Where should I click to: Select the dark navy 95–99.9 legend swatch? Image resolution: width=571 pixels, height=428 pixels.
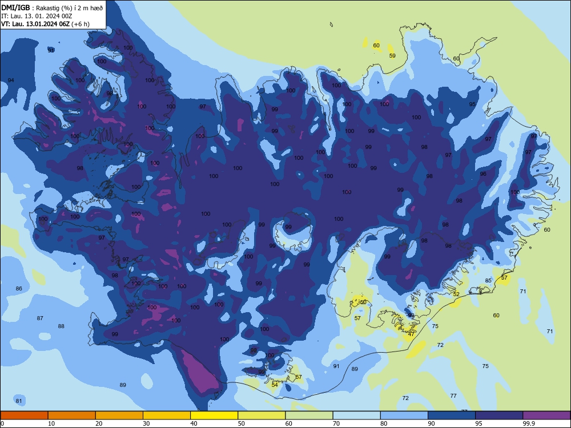click(x=499, y=415)
